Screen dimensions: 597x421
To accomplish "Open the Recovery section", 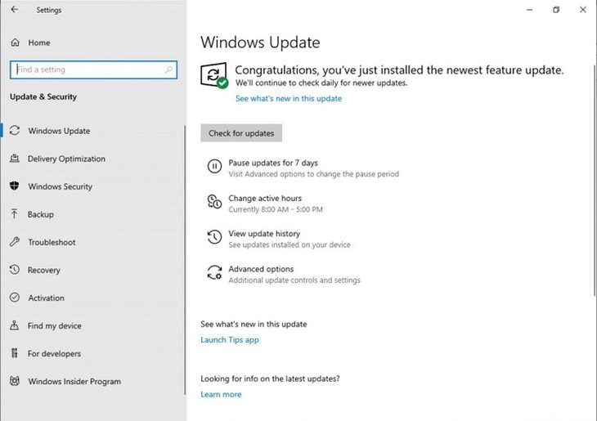I will tap(44, 270).
